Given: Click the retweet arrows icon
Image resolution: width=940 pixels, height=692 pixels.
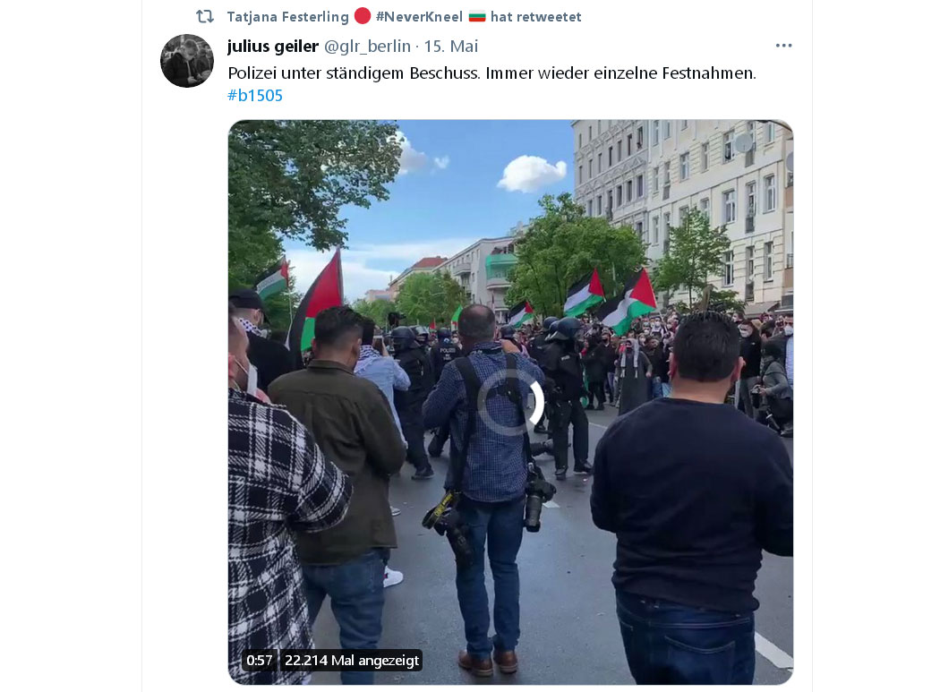Looking at the screenshot, I should pos(205,16).
